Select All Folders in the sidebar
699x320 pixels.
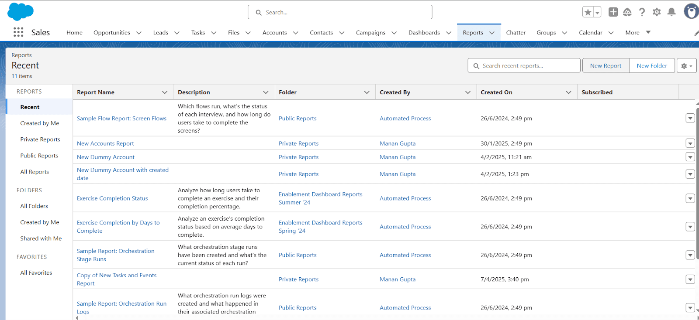point(34,206)
